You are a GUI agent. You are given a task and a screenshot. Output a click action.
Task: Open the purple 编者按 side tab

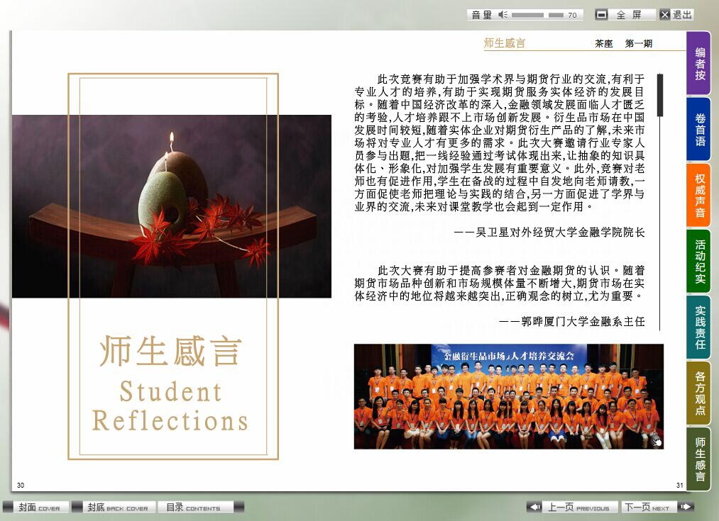pyautogui.click(x=700, y=63)
